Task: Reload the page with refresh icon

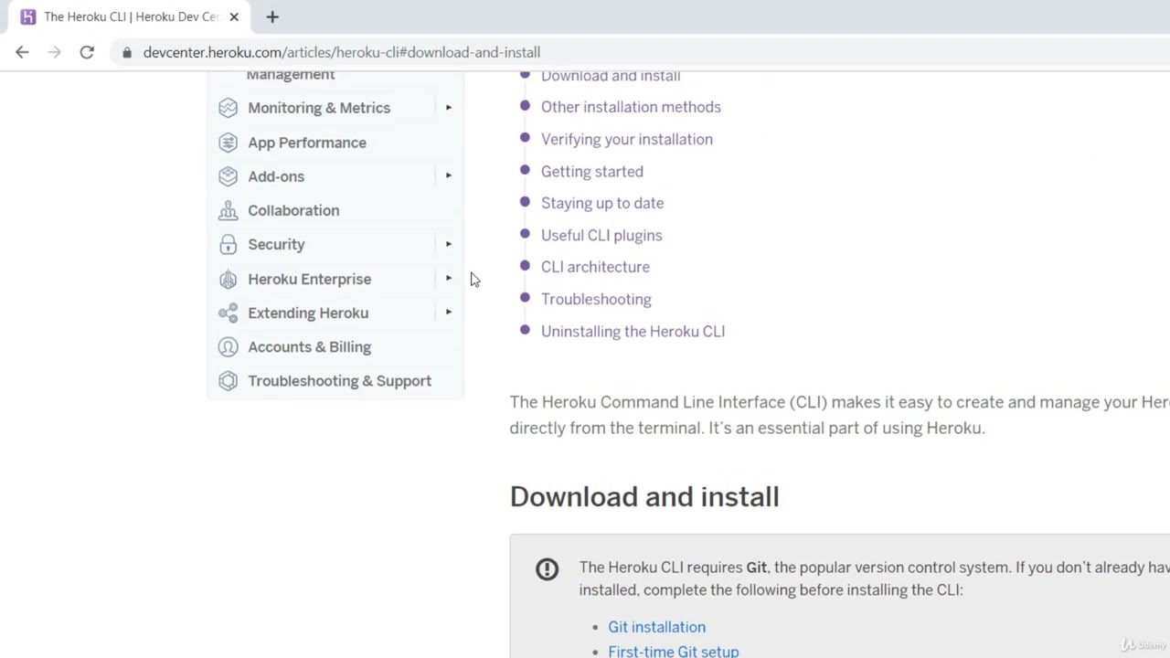Action: [87, 52]
